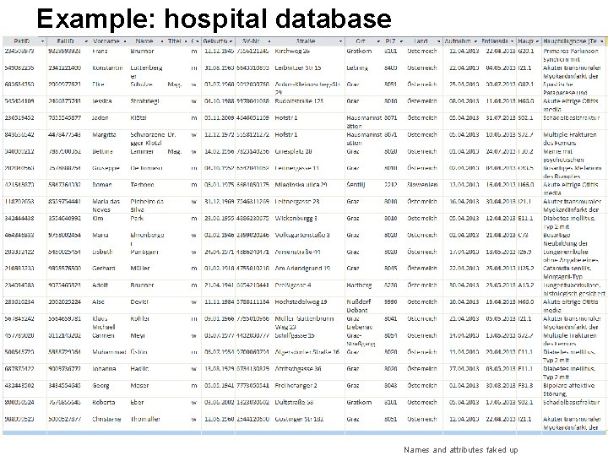Click the Vorname cell 'Christiane'
This screenshot has height=456, width=608.
(x=106, y=419)
